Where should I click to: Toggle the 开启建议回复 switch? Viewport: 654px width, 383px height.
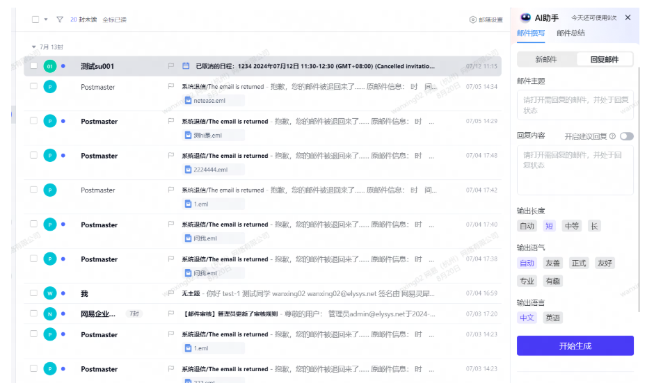[x=626, y=136]
